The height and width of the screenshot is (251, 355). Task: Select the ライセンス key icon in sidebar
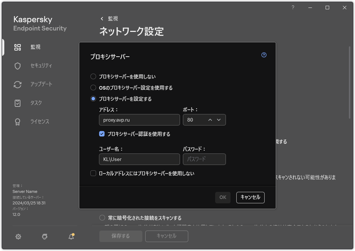coord(17,122)
